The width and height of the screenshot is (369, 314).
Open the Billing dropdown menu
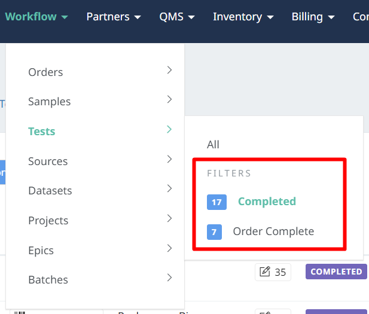[313, 17]
